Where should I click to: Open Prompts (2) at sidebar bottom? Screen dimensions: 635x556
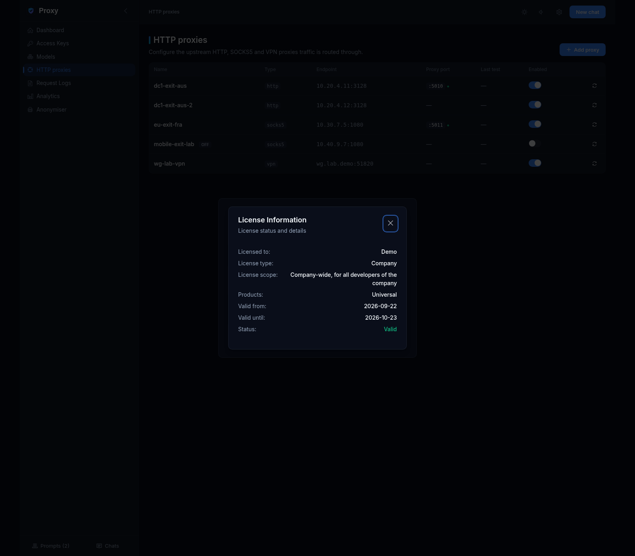[51, 546]
